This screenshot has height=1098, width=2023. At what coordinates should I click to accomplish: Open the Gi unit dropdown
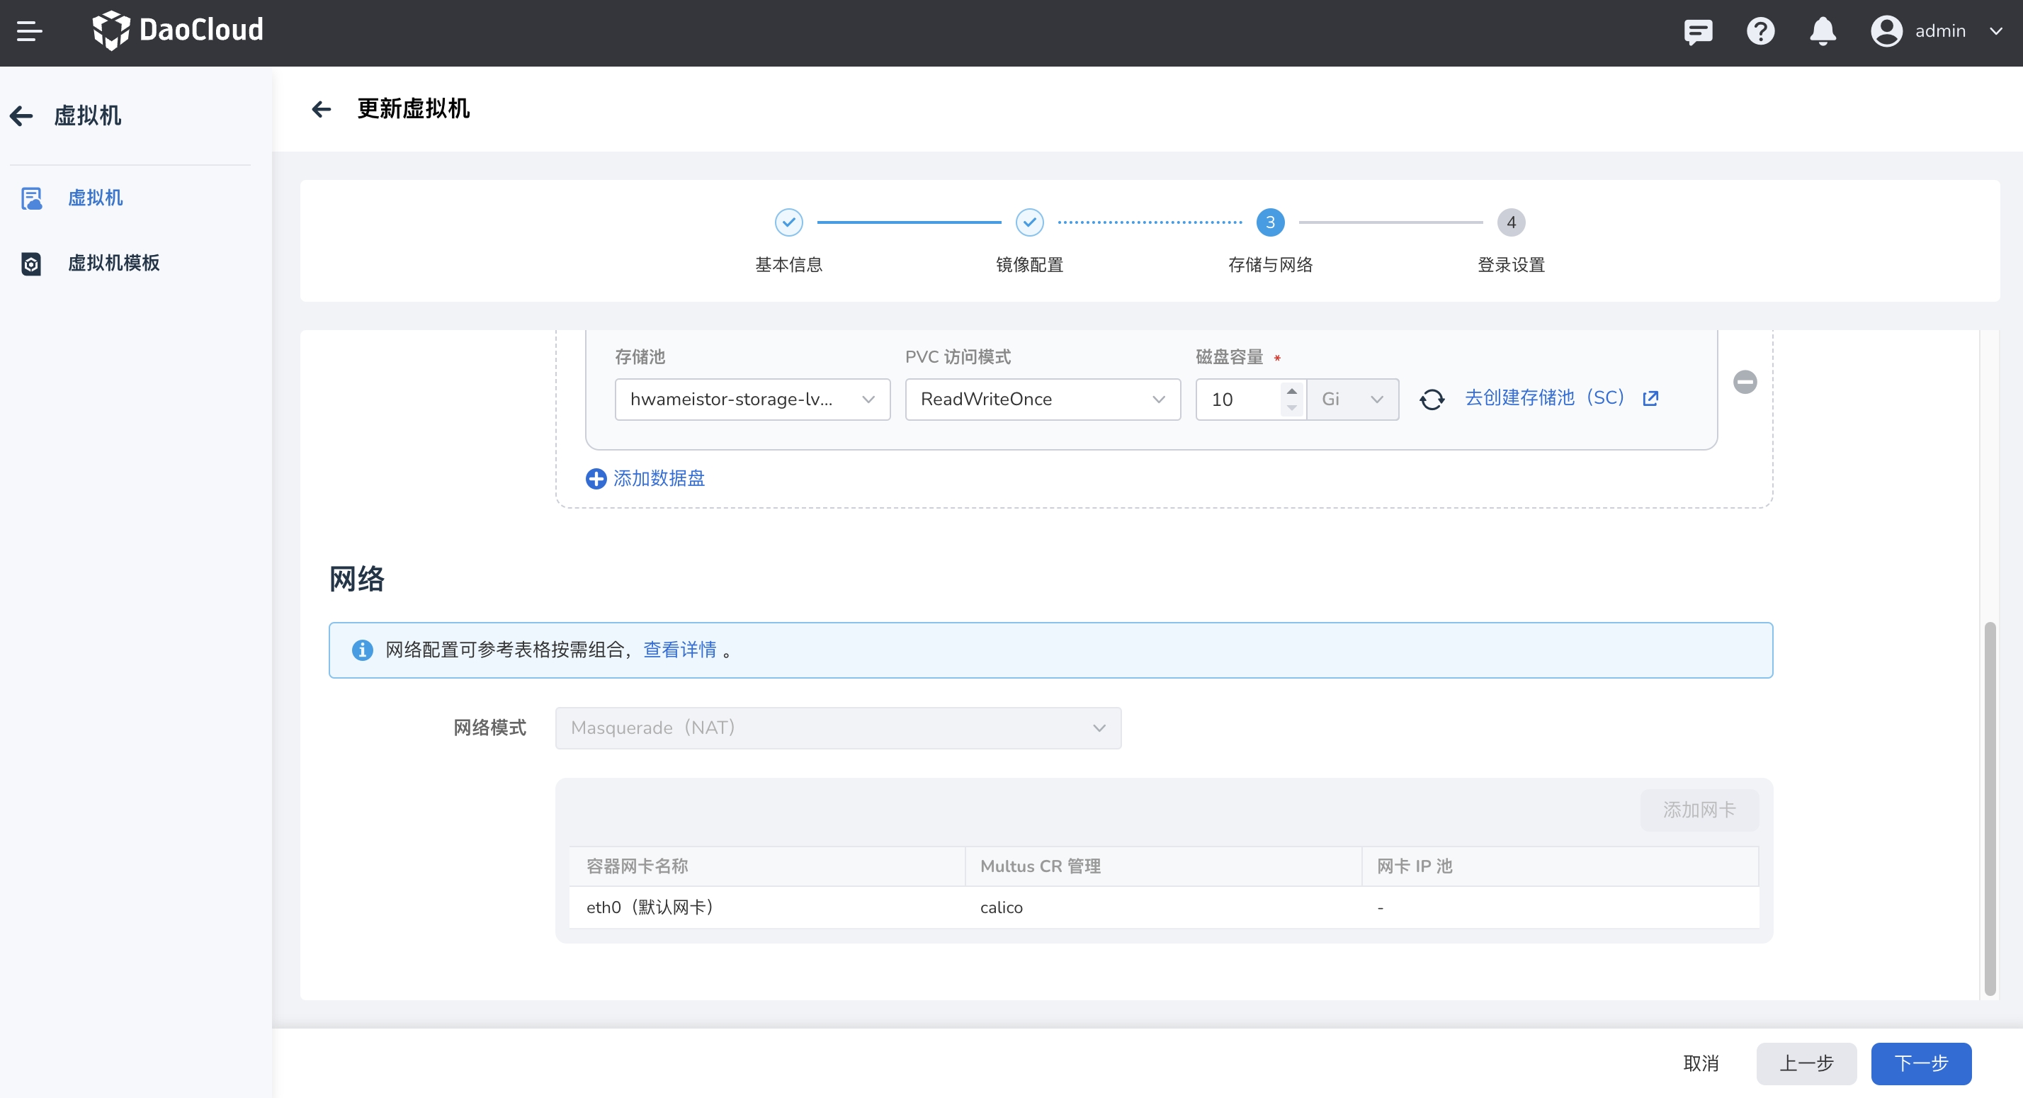click(1351, 399)
